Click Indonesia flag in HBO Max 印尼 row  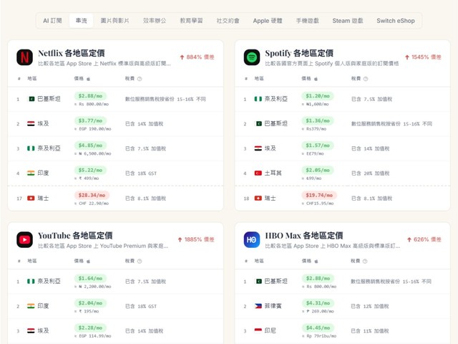click(x=258, y=330)
